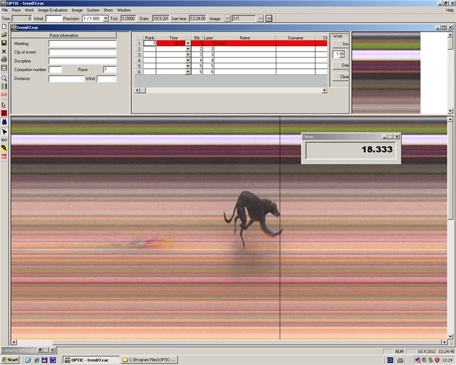Click the 18.333 time display box

click(x=351, y=150)
